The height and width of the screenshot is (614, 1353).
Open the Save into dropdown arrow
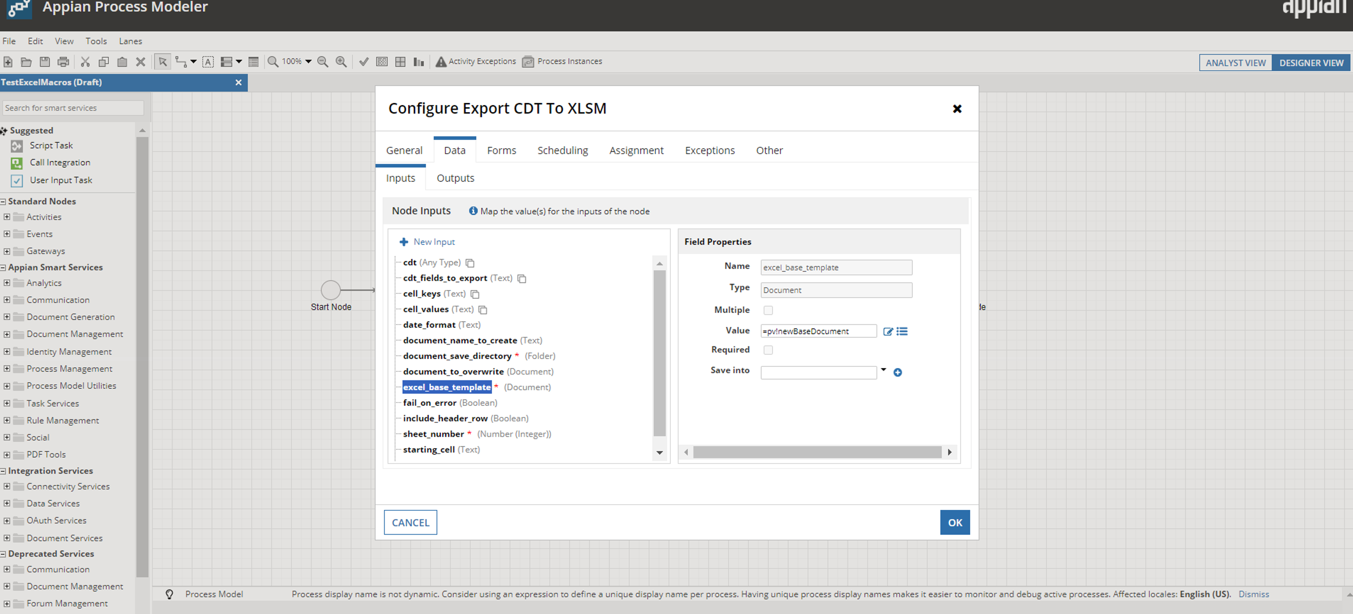point(883,370)
